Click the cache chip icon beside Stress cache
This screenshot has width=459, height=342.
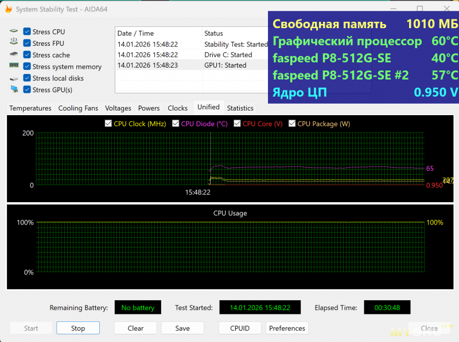(x=14, y=55)
